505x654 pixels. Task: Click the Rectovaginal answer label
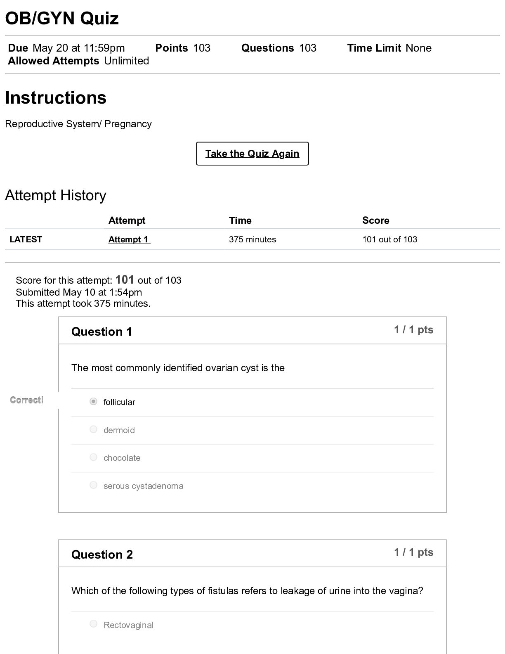128,625
